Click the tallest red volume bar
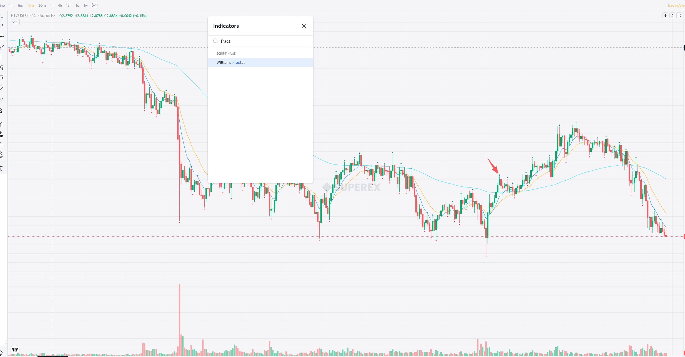Screen dimensions: 685x357 [x=180, y=319]
